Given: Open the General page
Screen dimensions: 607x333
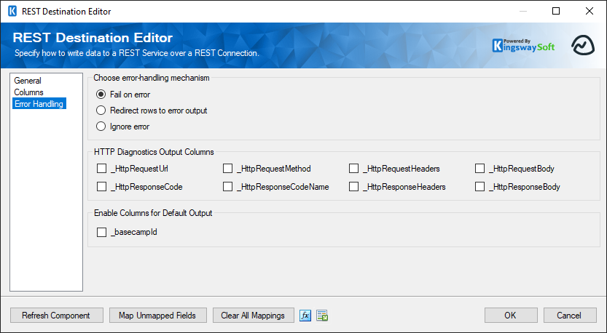Looking at the screenshot, I should click(x=28, y=81).
